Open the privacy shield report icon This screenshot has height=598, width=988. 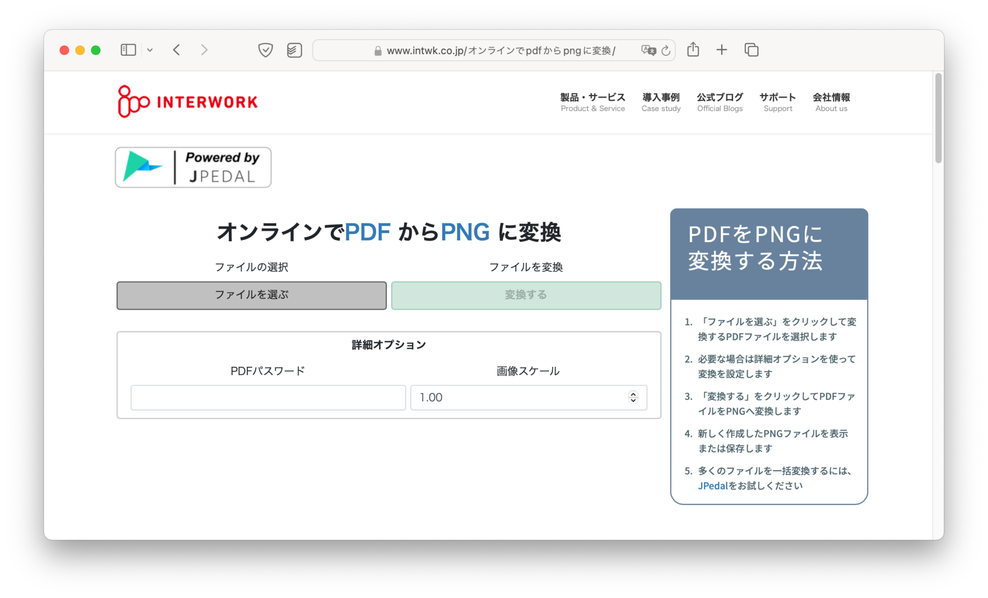pyautogui.click(x=265, y=50)
